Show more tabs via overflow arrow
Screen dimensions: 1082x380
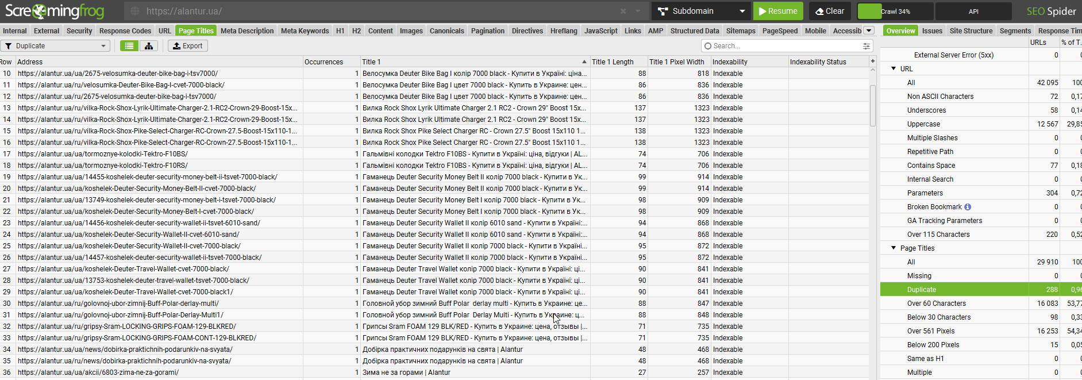pyautogui.click(x=869, y=30)
